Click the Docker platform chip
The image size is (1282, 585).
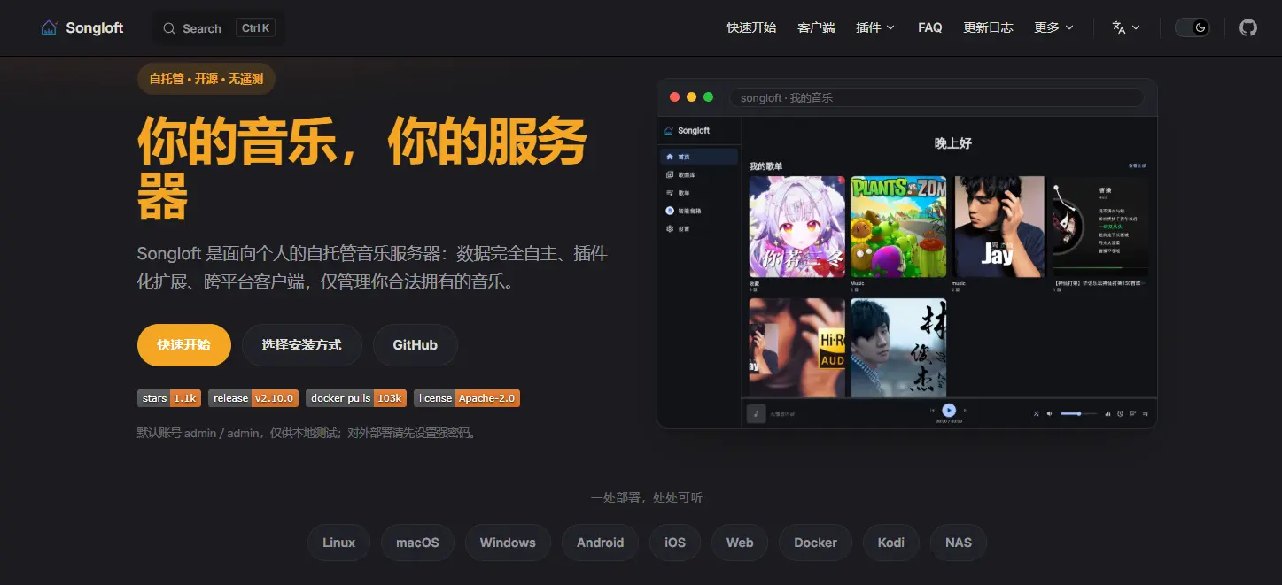(x=816, y=543)
